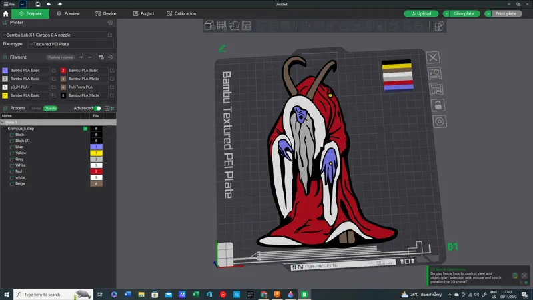
Task: Go to the home screen icon
Action: (x=5, y=13)
